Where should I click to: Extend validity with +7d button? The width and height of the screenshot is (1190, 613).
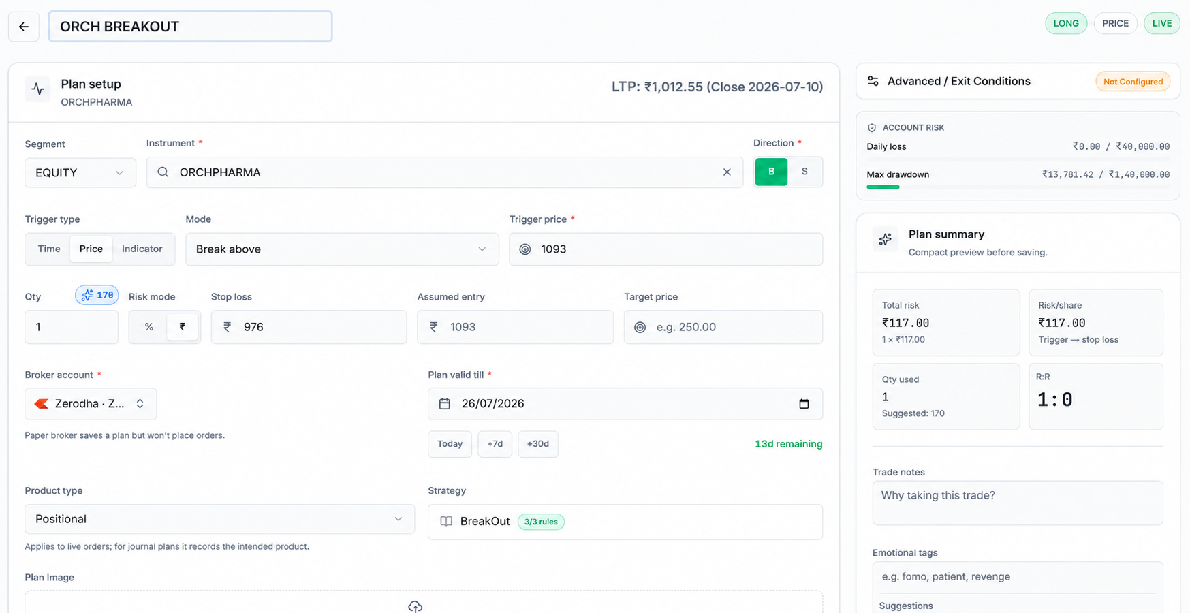click(495, 444)
